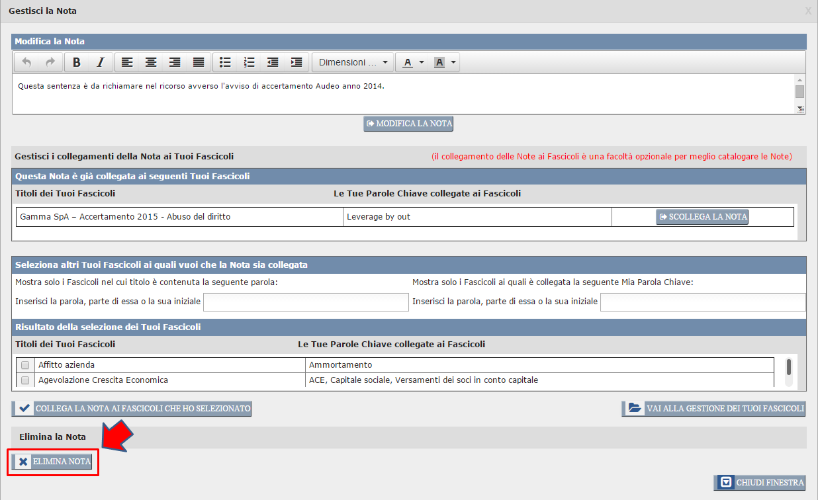Screen dimensions: 818x500
Task: Align note text to center
Action: [x=151, y=62]
